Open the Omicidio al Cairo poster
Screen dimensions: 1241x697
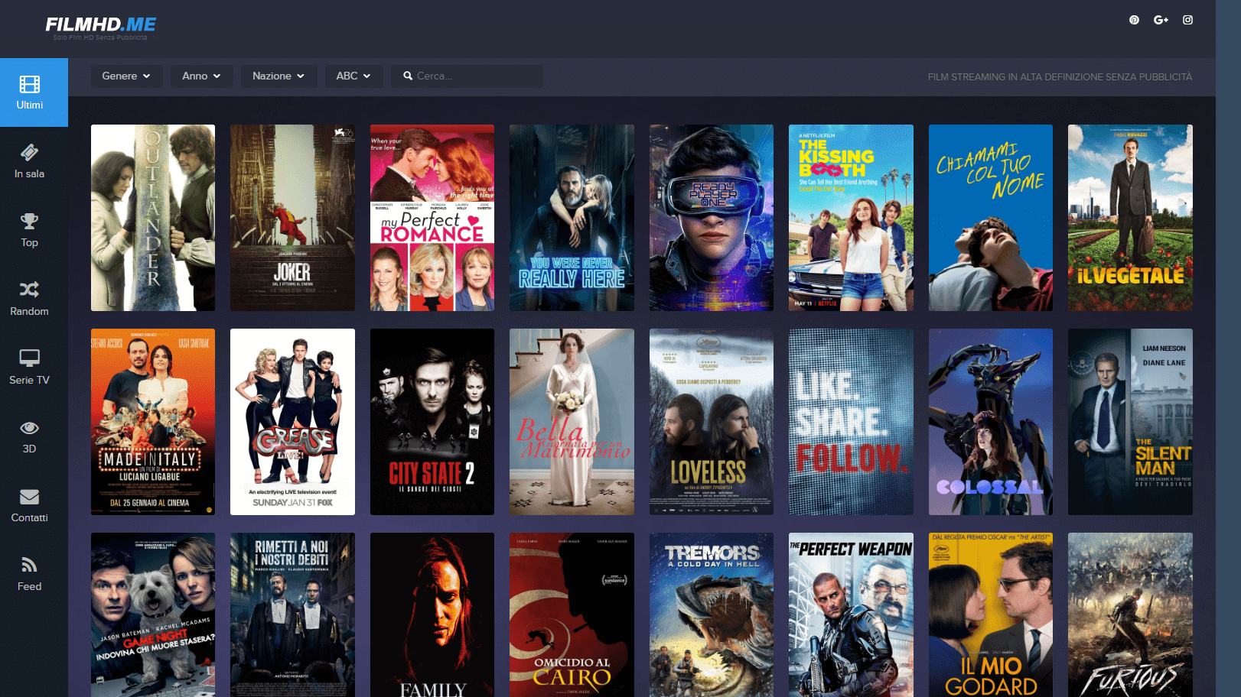point(572,614)
